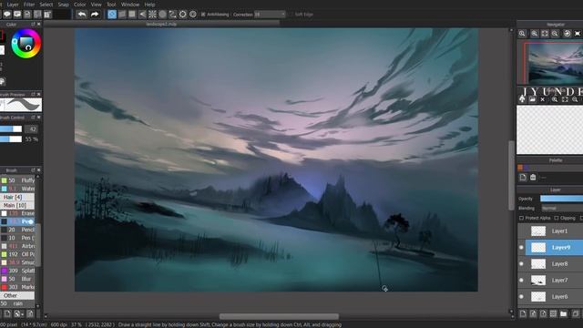The height and width of the screenshot is (328, 583).
Task: Click the rotate reset icon in the Navigator
Action: point(567,34)
